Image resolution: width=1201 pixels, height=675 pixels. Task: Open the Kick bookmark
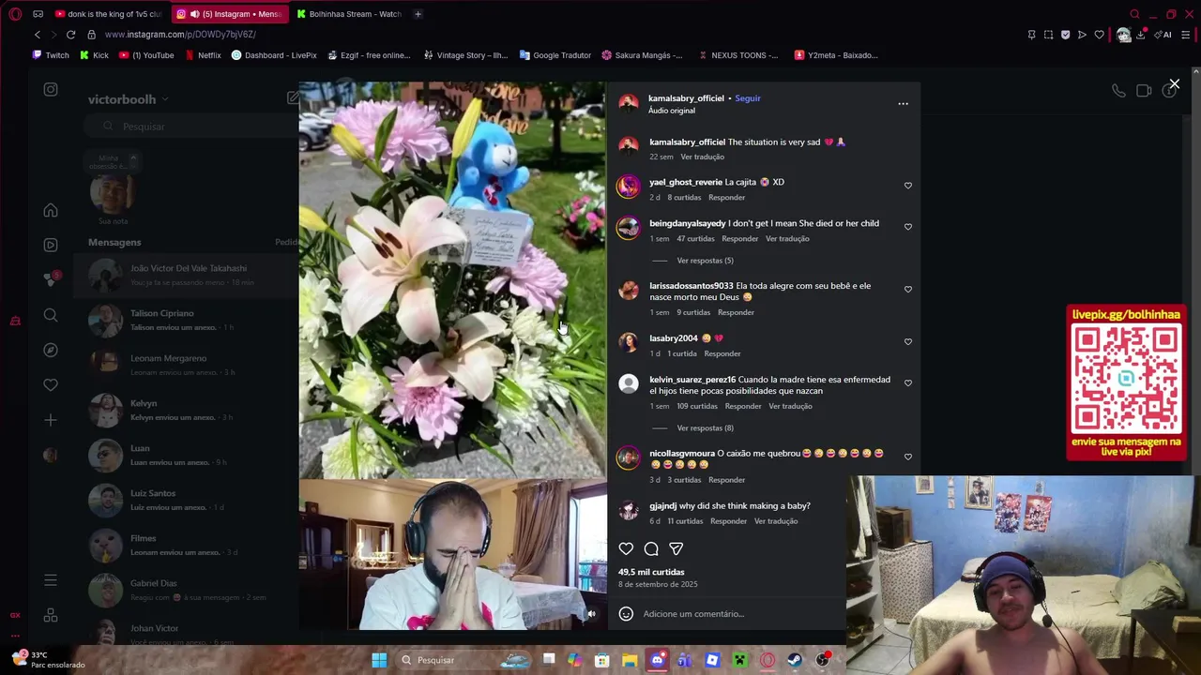pyautogui.click(x=94, y=55)
